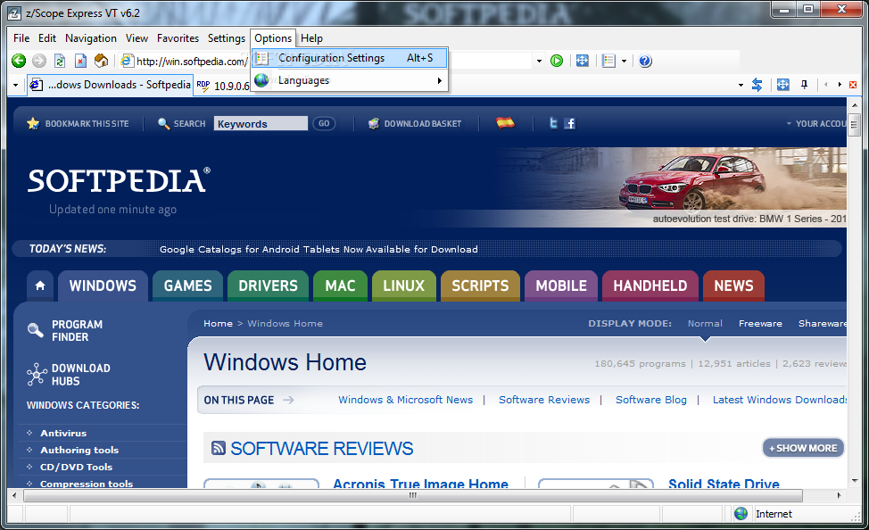Open the tab list dropdown left of tabs

[15, 86]
